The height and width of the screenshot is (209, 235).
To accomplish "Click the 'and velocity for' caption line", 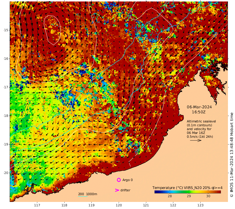I will coord(199,129).
